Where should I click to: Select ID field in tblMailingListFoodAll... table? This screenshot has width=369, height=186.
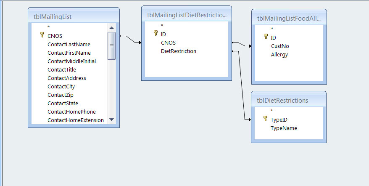pos(273,37)
